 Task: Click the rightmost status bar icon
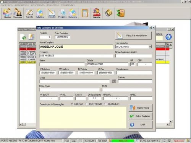click(x=188, y=141)
